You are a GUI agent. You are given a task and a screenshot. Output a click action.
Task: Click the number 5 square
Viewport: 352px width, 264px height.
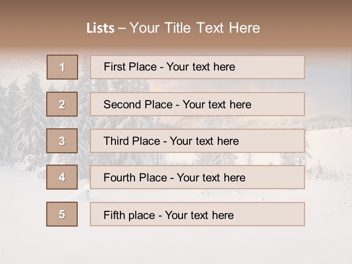[x=62, y=214]
